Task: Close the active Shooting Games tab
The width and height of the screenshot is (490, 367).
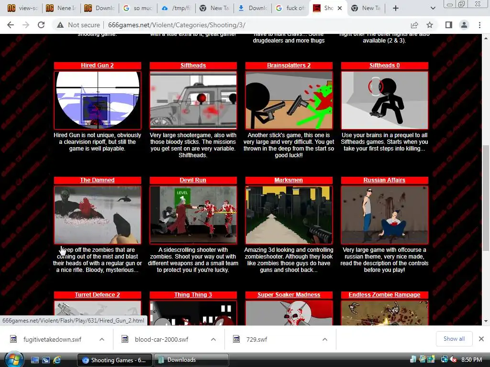Action: pos(340,8)
